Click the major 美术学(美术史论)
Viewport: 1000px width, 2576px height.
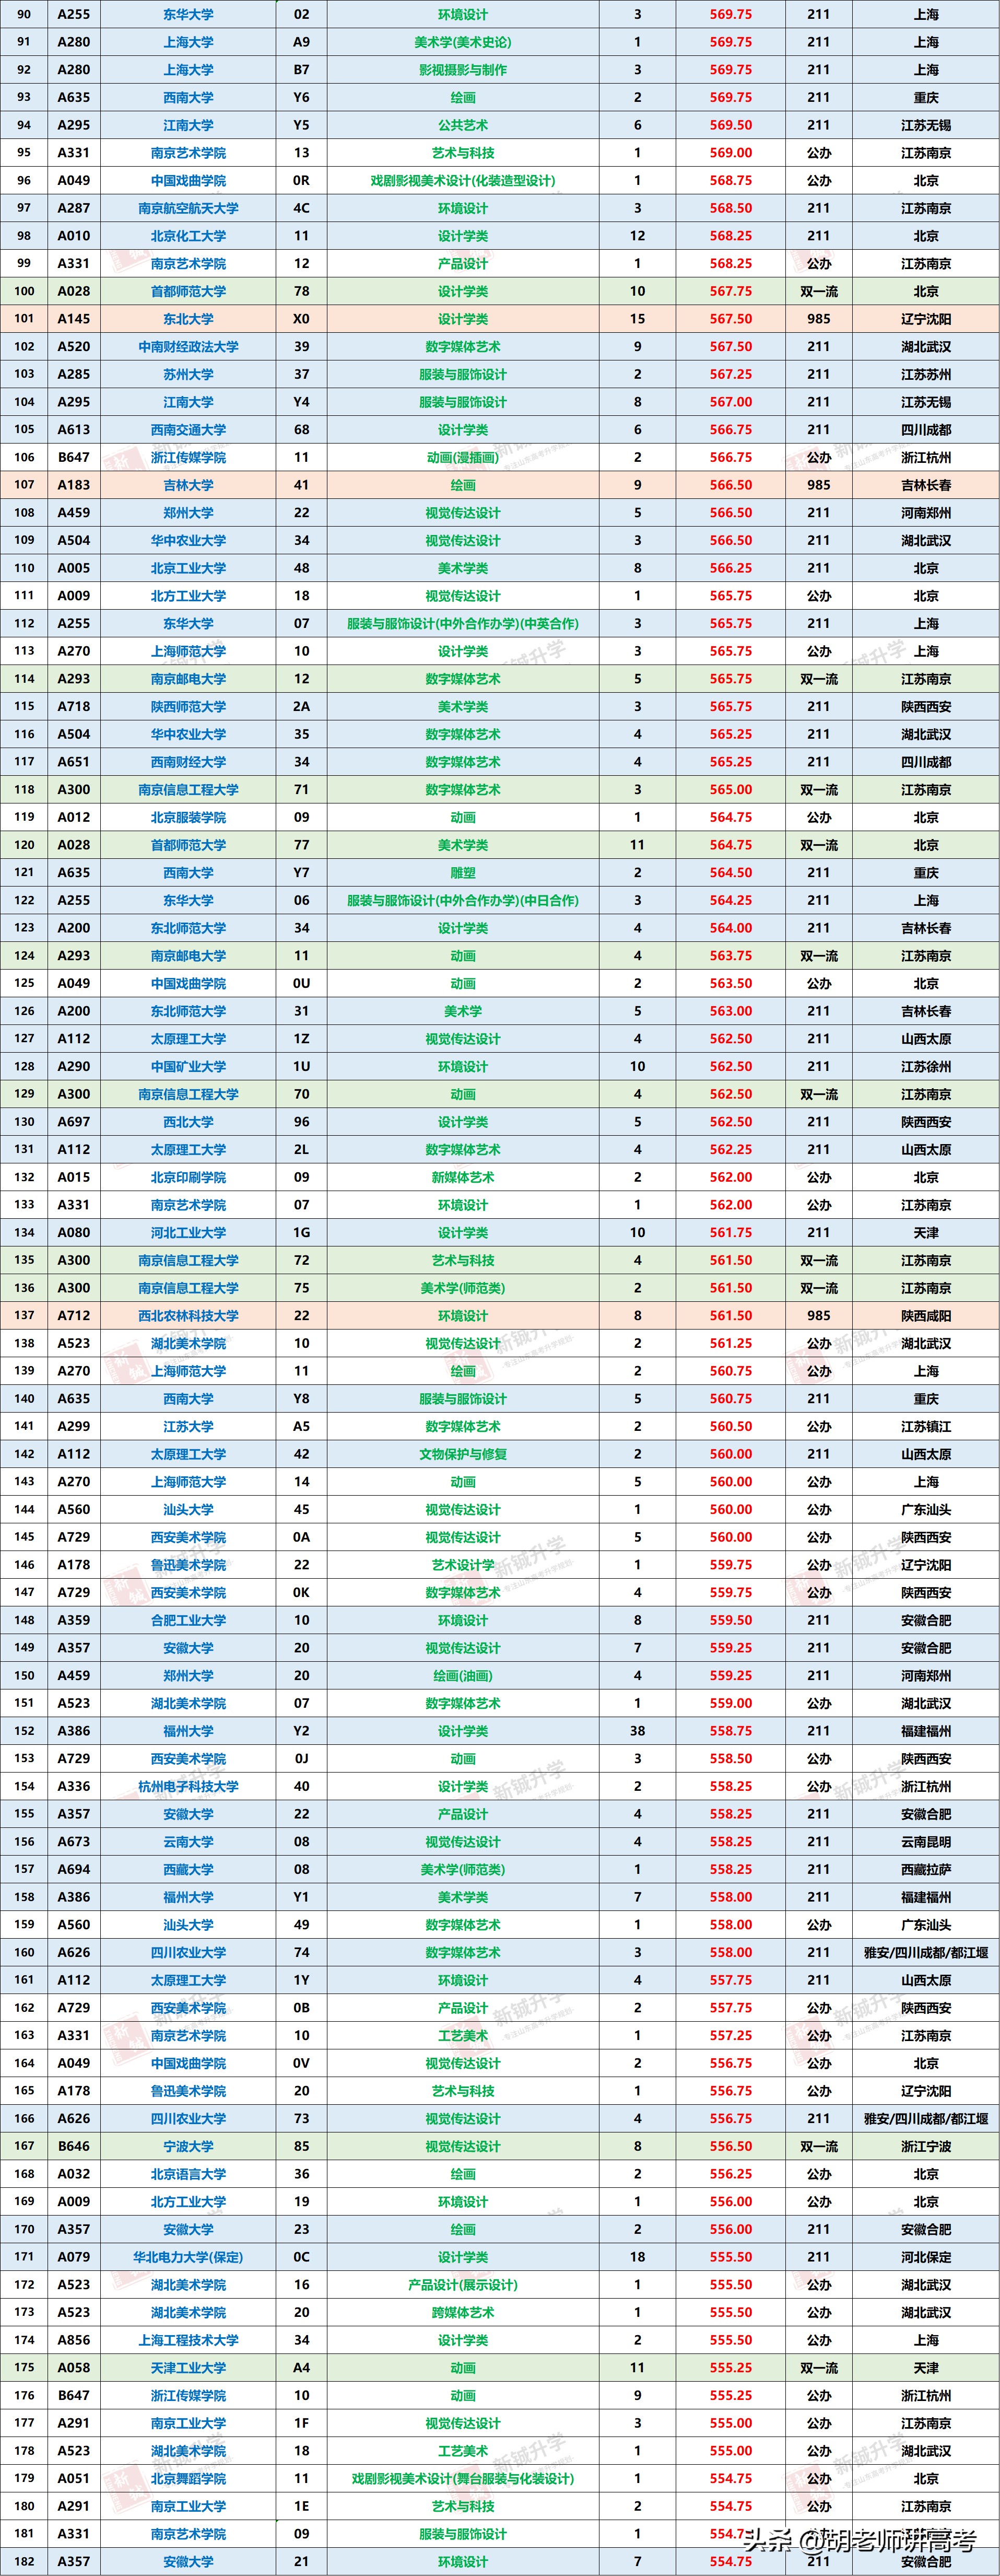pyautogui.click(x=462, y=42)
